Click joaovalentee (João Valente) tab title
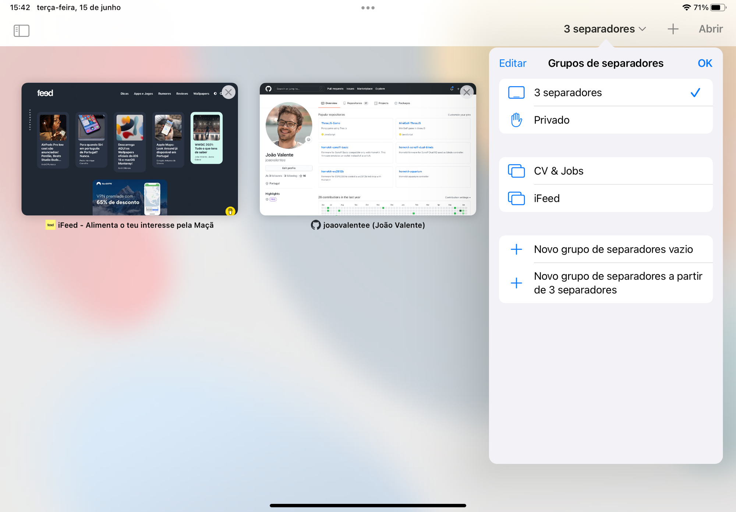Viewport: 736px width, 512px height. [x=374, y=225]
